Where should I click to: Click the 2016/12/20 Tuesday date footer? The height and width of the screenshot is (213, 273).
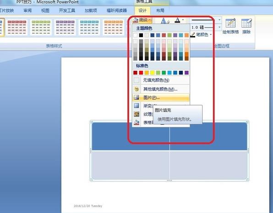click(88, 206)
